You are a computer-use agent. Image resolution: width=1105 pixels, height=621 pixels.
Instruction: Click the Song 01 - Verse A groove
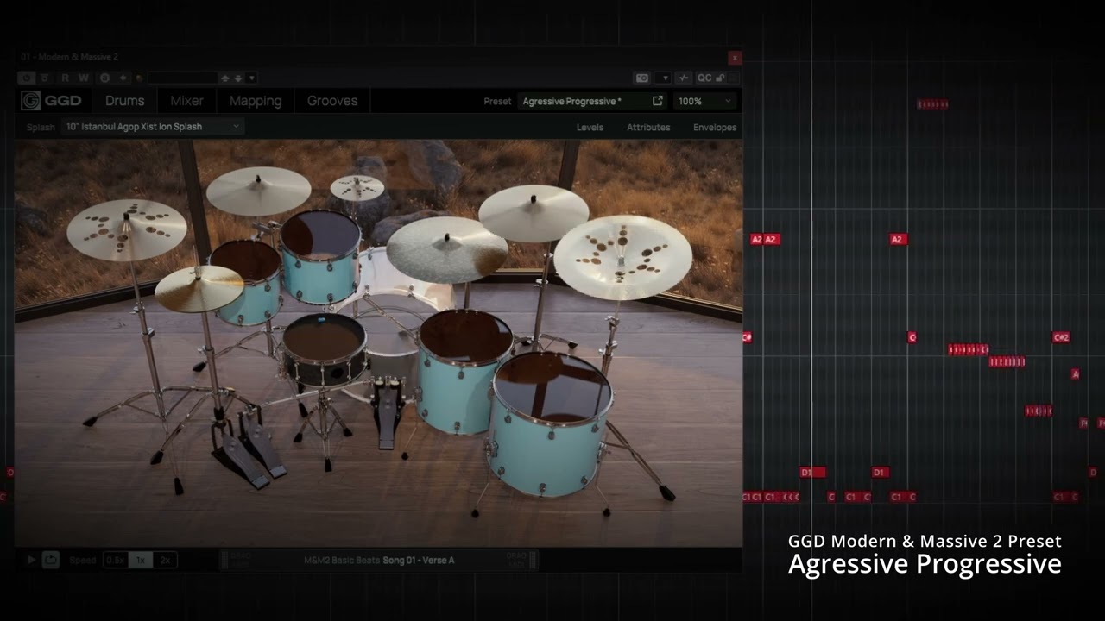point(419,560)
